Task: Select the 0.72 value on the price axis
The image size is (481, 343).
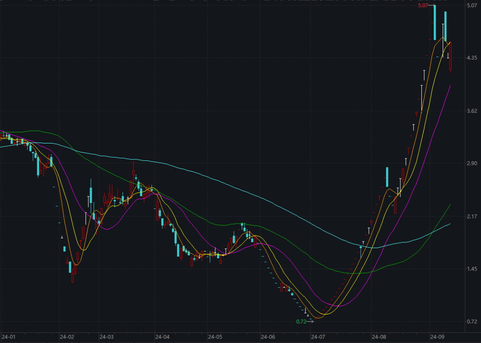Action: pos(472,322)
